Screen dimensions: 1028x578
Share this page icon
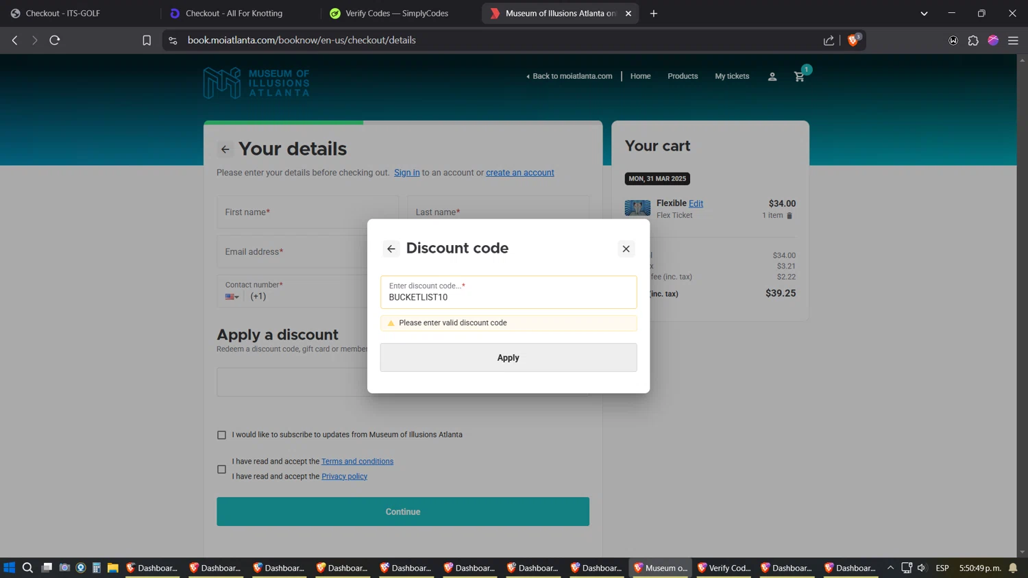click(829, 40)
